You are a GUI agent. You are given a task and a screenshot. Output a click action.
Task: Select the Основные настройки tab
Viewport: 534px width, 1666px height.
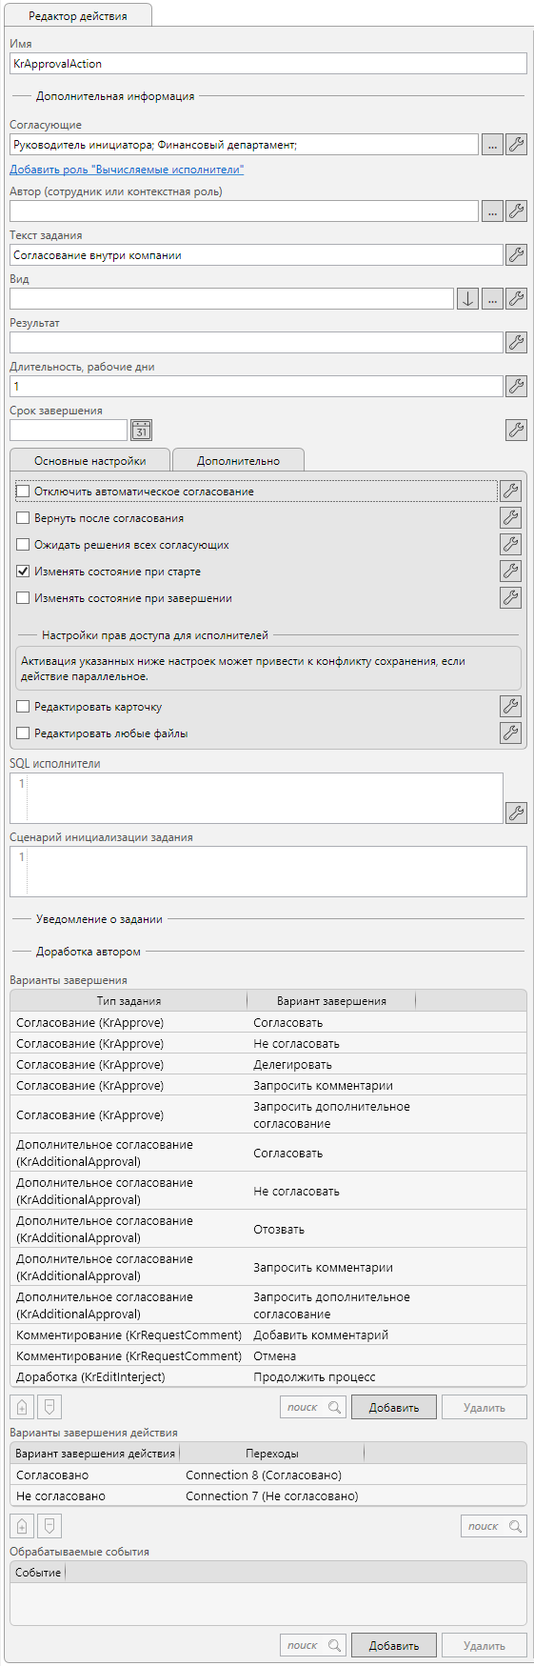89,460
